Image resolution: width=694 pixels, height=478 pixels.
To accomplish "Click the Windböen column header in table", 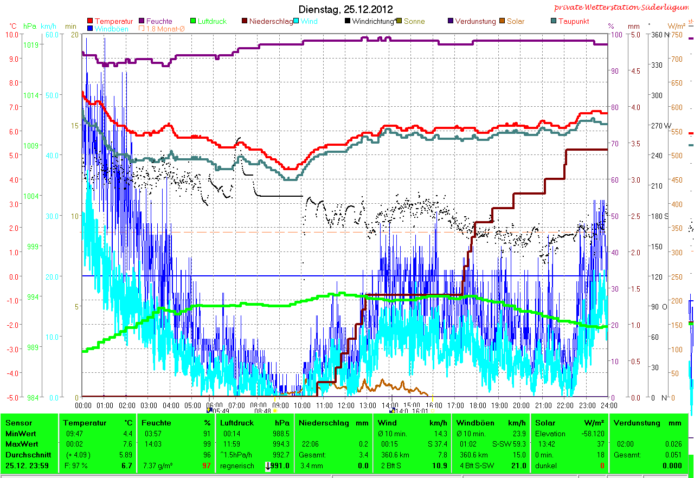I will coord(475,423).
